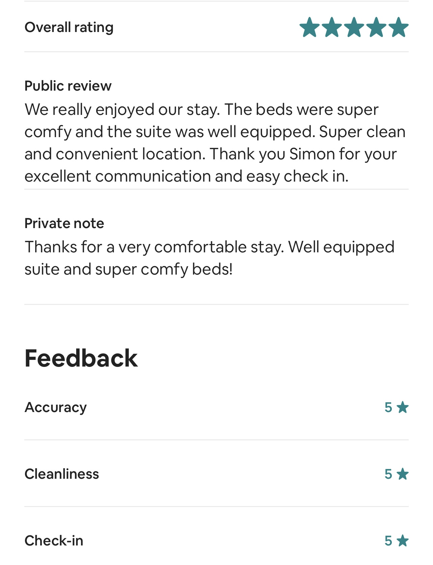The width and height of the screenshot is (433, 565).
Task: Click the Feedback section heading
Action: pos(81,358)
